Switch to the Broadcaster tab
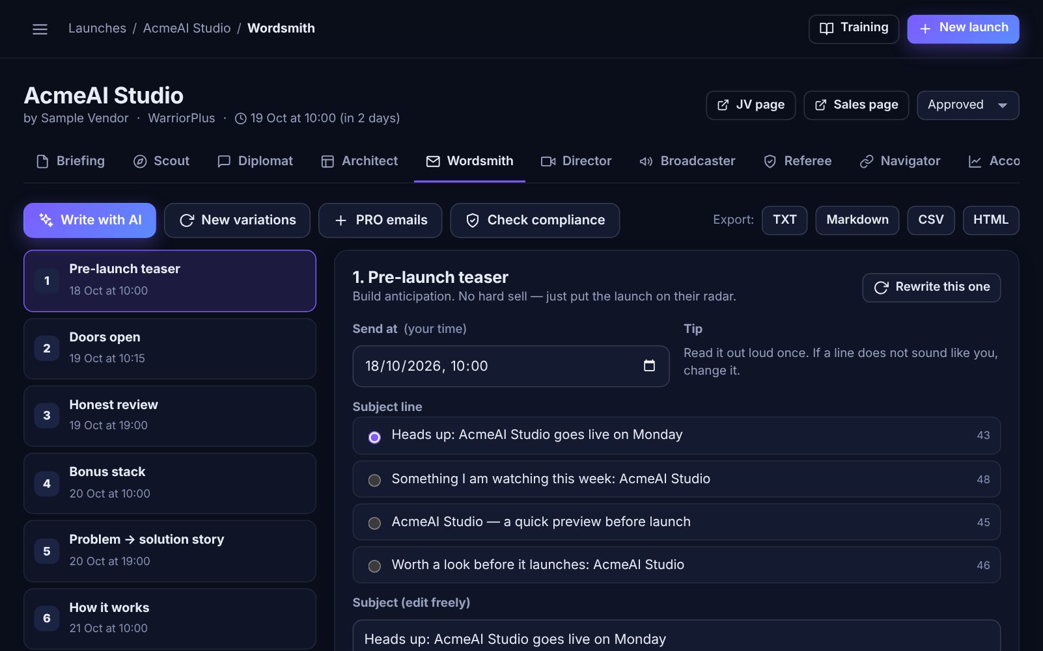 688,161
